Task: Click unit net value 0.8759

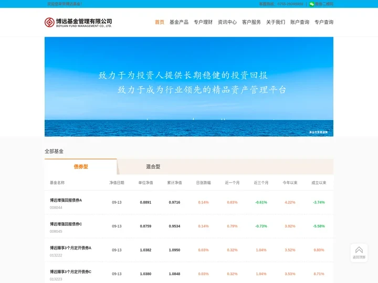Action: 145,226
